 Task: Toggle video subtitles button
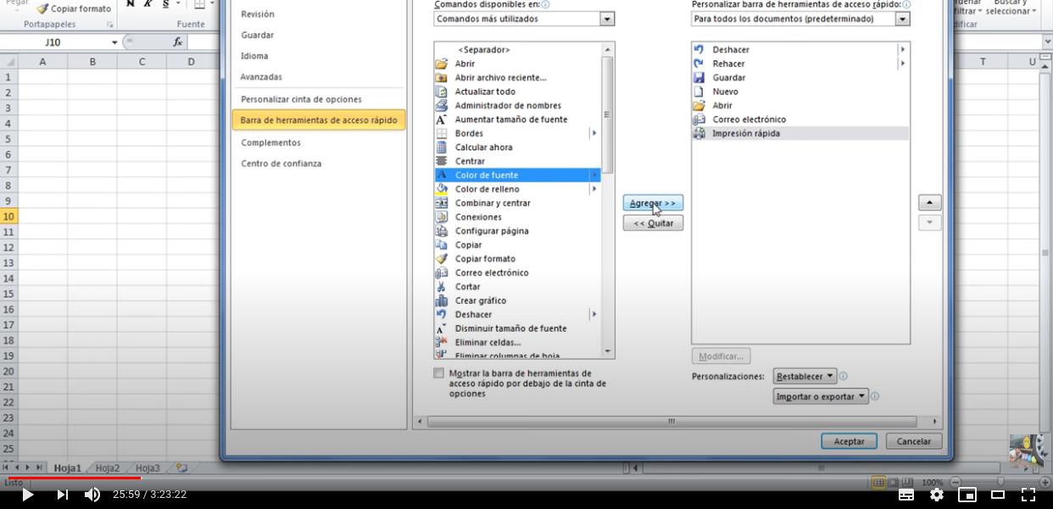(905, 495)
